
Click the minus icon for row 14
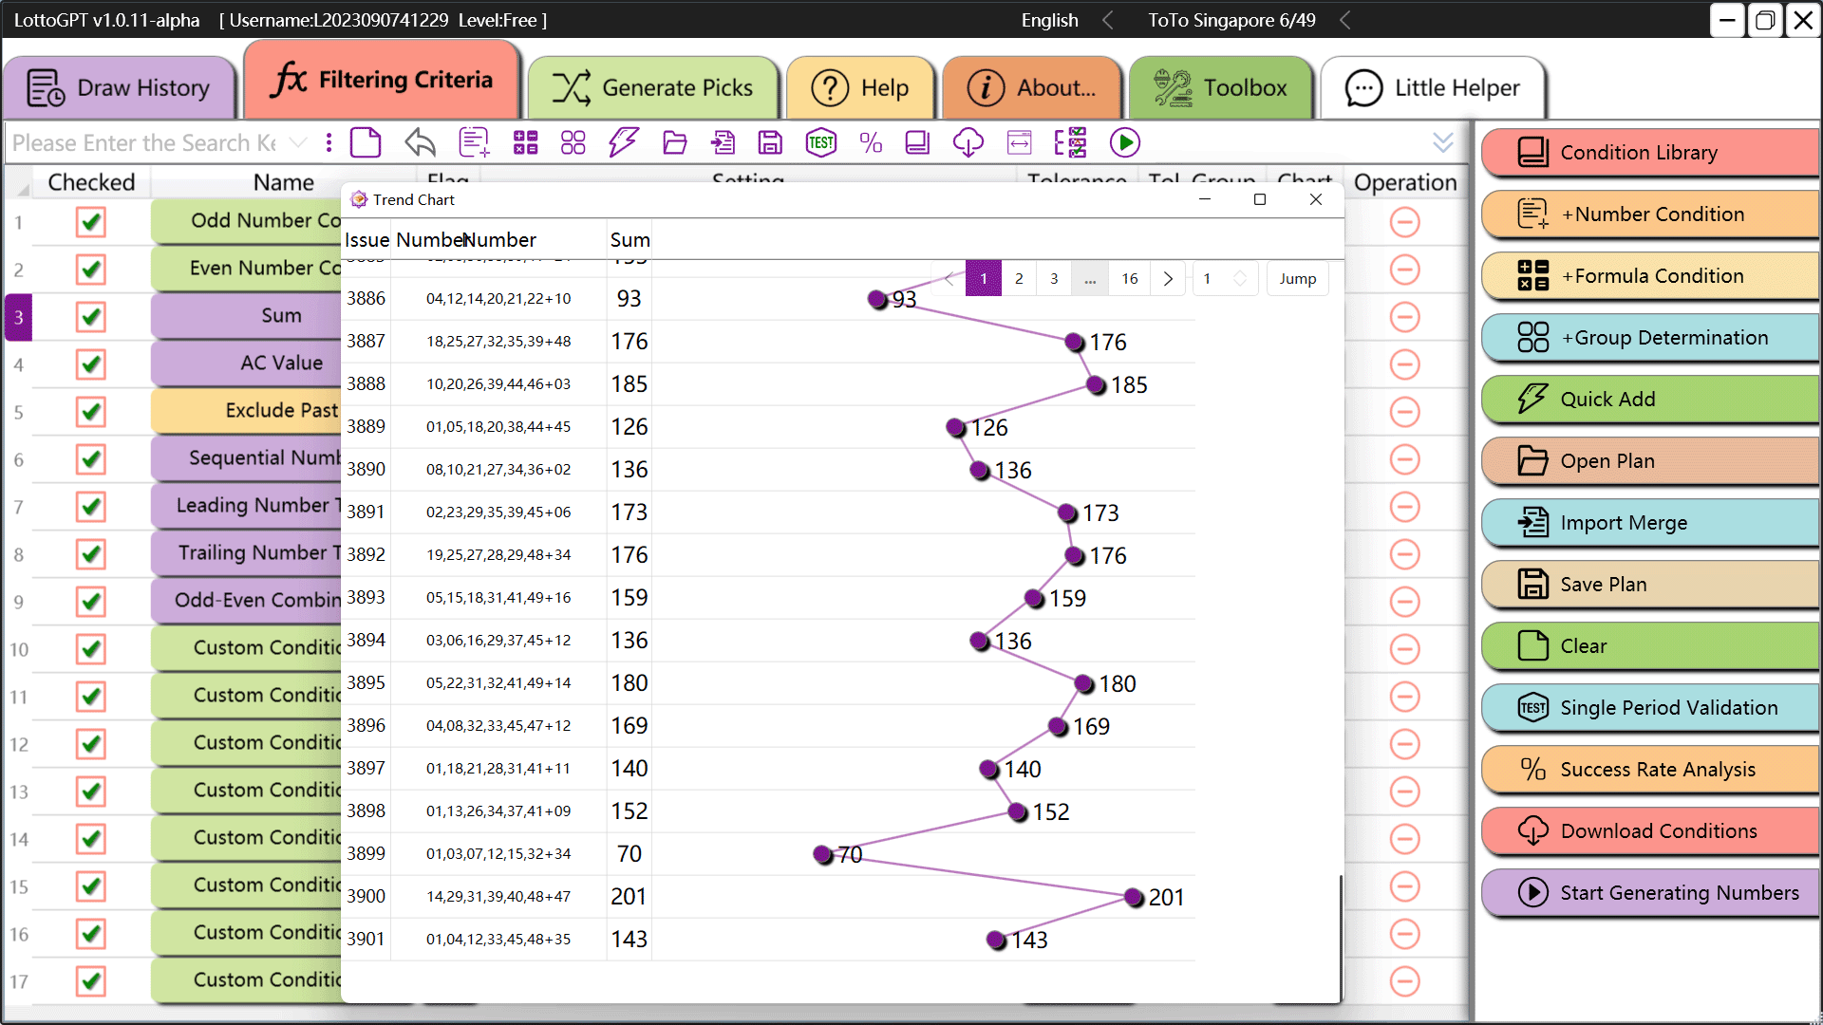pos(1404,839)
